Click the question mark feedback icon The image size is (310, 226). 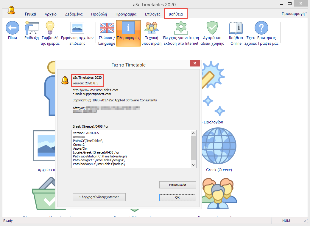point(261,28)
